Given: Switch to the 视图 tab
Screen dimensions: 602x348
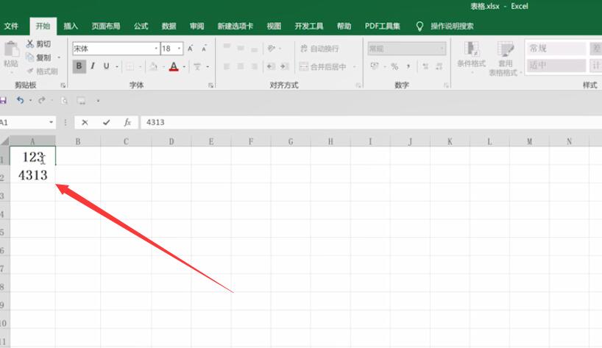Looking at the screenshot, I should coord(274,26).
